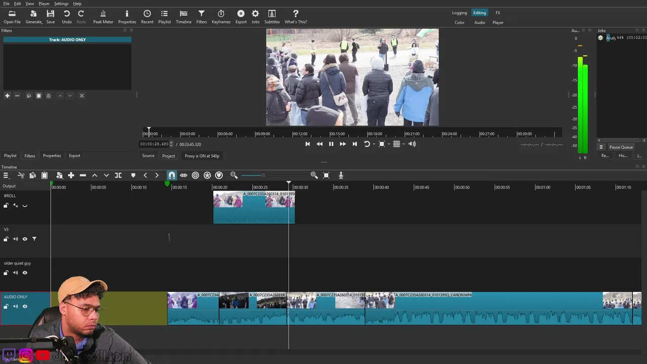This screenshot has height=364, width=647.
Task: Toggle timeline snapping magnet
Action: coord(171,175)
